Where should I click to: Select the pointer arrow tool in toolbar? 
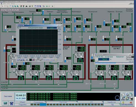[x=3, y=6]
